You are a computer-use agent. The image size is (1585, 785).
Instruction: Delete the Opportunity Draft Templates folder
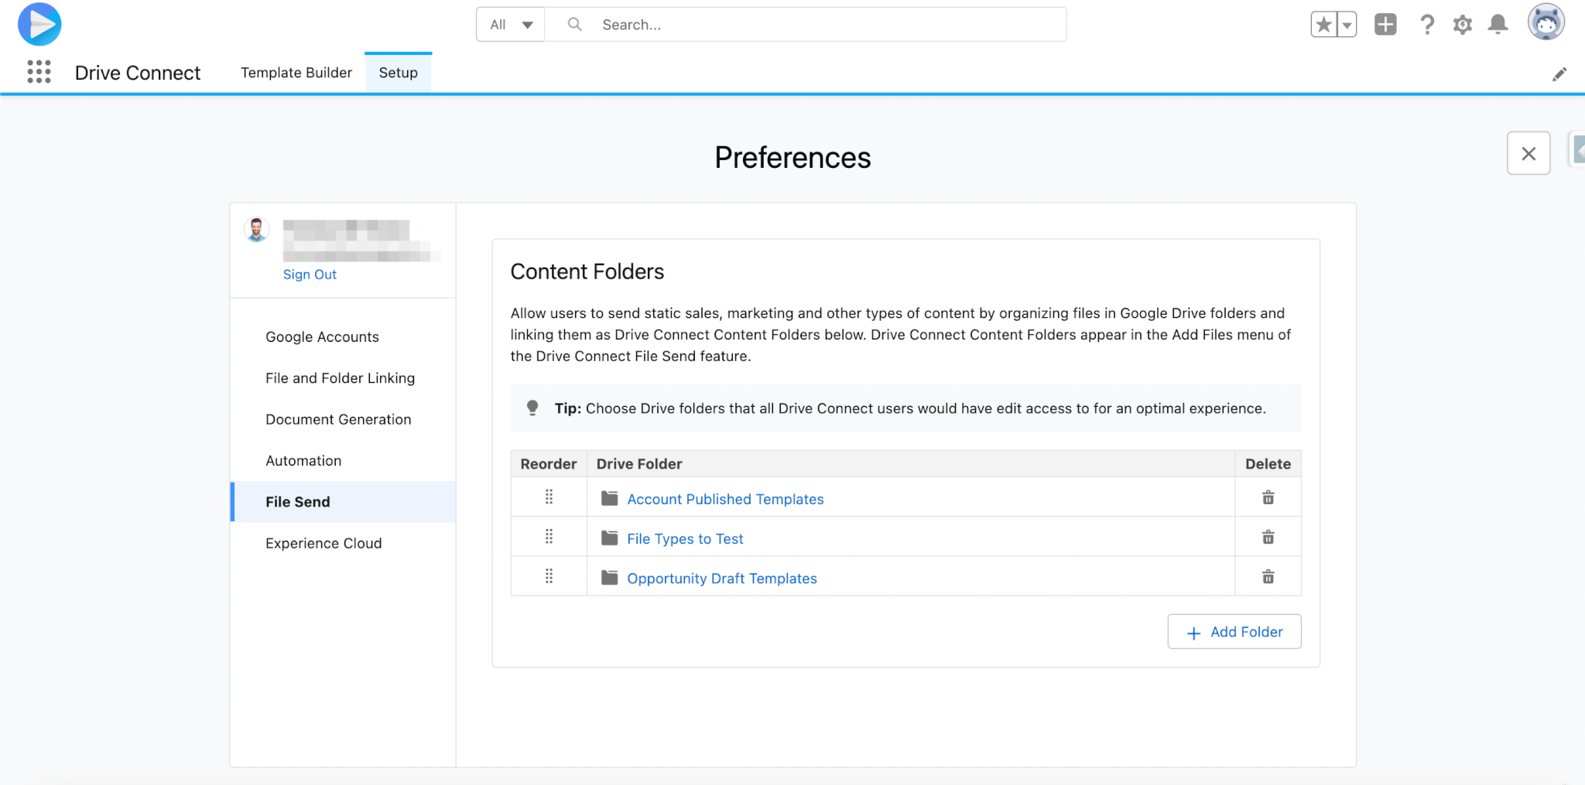point(1268,576)
